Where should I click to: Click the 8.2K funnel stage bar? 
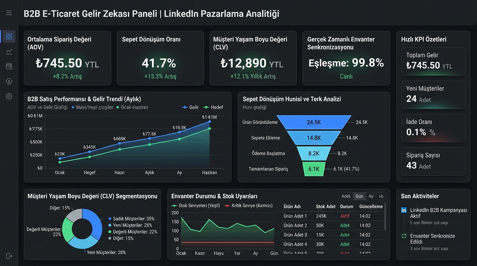click(314, 153)
